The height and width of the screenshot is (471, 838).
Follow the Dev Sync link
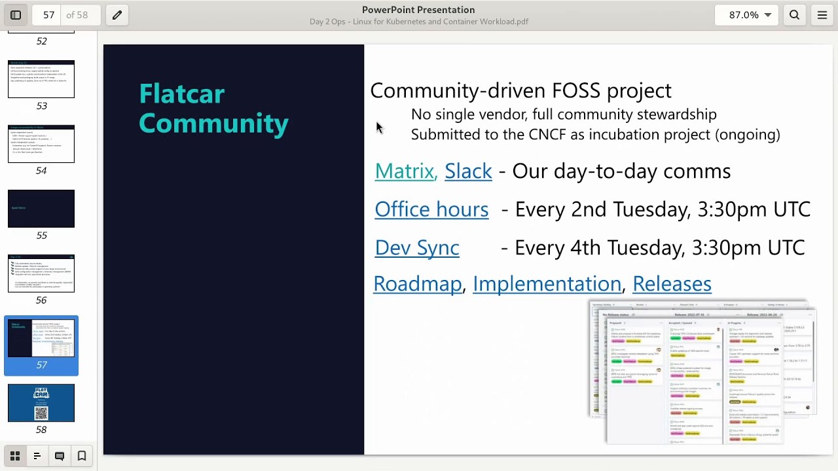click(417, 248)
